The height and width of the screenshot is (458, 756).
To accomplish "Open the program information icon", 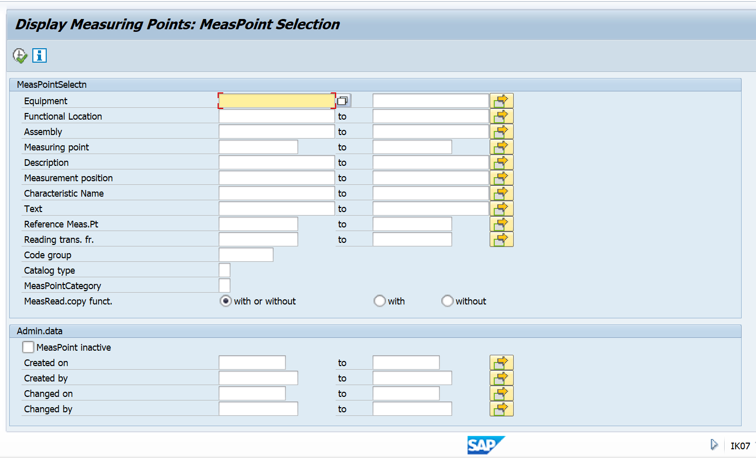I will coord(39,55).
